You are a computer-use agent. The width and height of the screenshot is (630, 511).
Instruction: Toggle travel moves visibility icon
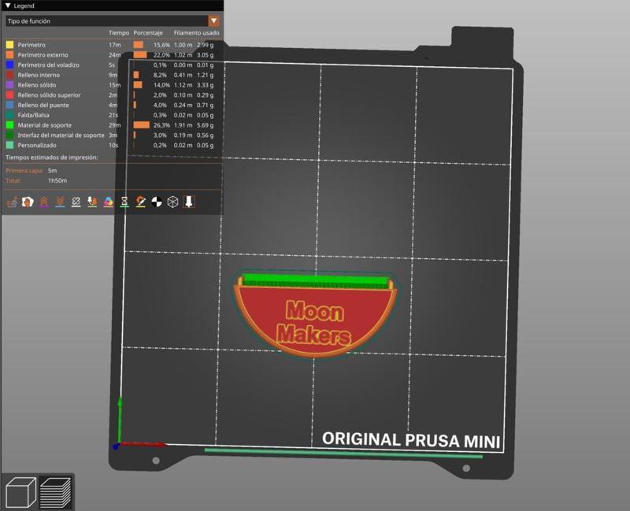[x=12, y=202]
